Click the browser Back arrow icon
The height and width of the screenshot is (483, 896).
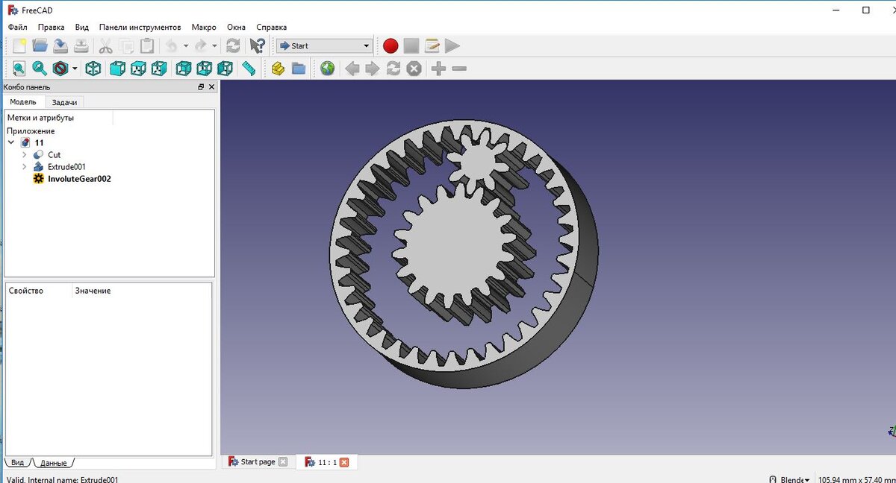[352, 69]
